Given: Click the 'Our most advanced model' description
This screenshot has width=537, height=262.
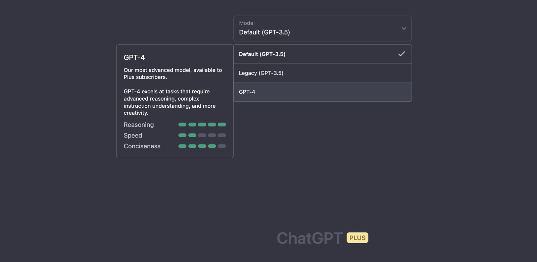Looking at the screenshot, I should (173, 73).
